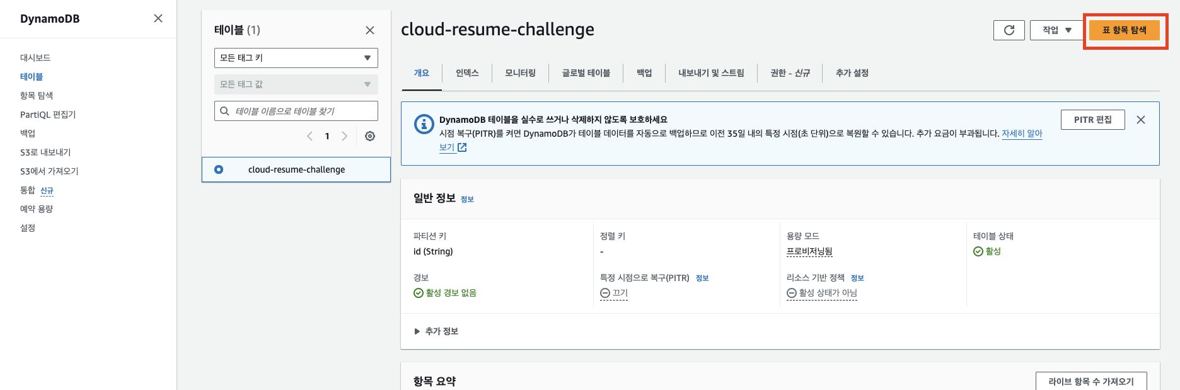
Task: Click 정보 link beside 특정 시점으로 복구(PITR)
Action: [702, 278]
